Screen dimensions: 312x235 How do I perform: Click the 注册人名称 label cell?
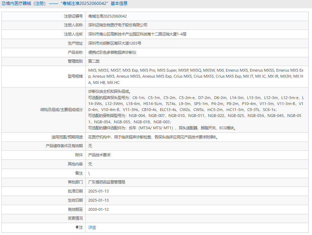click(x=44, y=25)
